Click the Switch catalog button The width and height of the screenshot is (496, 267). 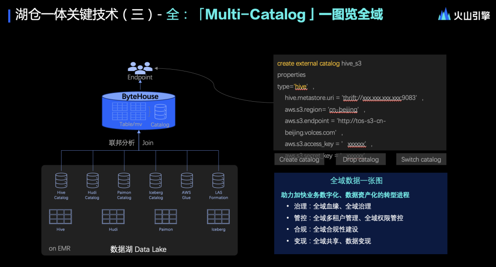coord(421,159)
